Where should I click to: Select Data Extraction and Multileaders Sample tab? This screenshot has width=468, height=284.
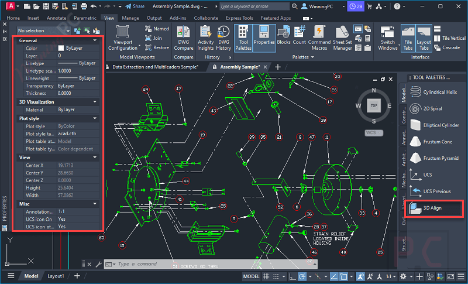(155, 67)
